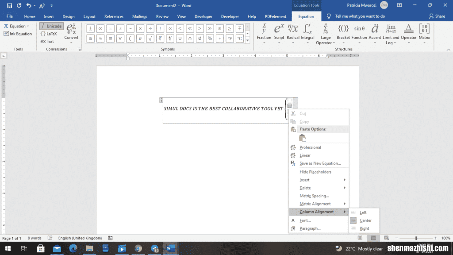The width and height of the screenshot is (453, 255).
Task: Open the Radical structures dropdown
Action: [293, 34]
